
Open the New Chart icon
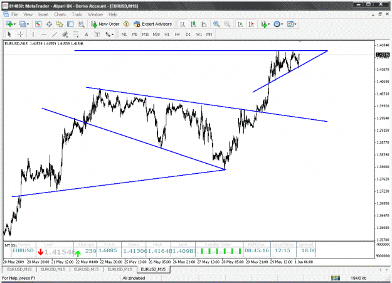[x=9, y=24]
